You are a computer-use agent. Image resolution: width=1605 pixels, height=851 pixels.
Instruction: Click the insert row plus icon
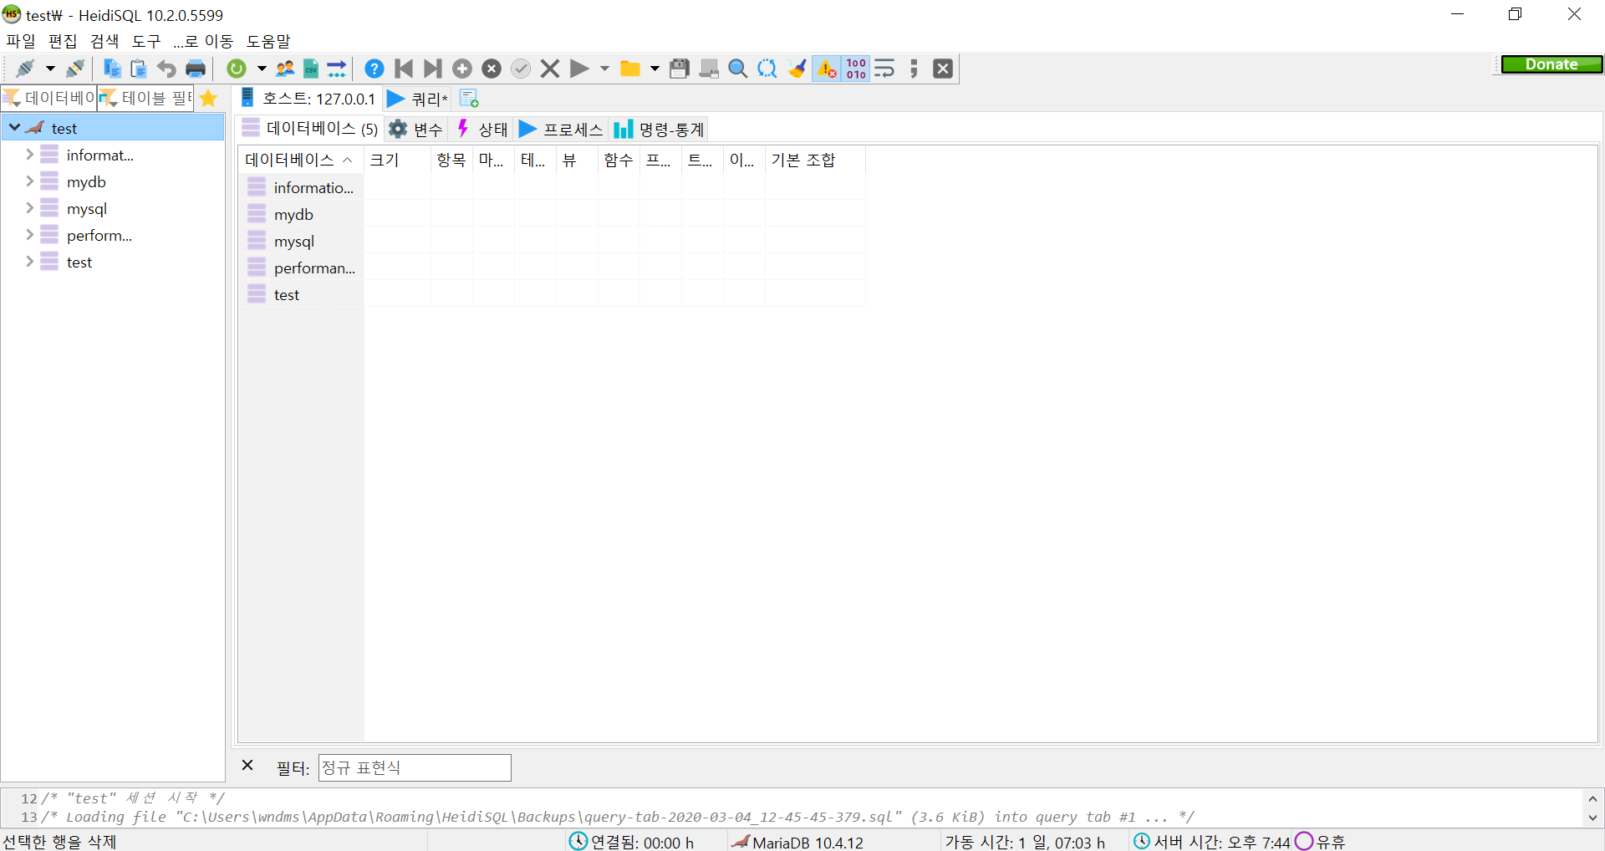point(462,69)
